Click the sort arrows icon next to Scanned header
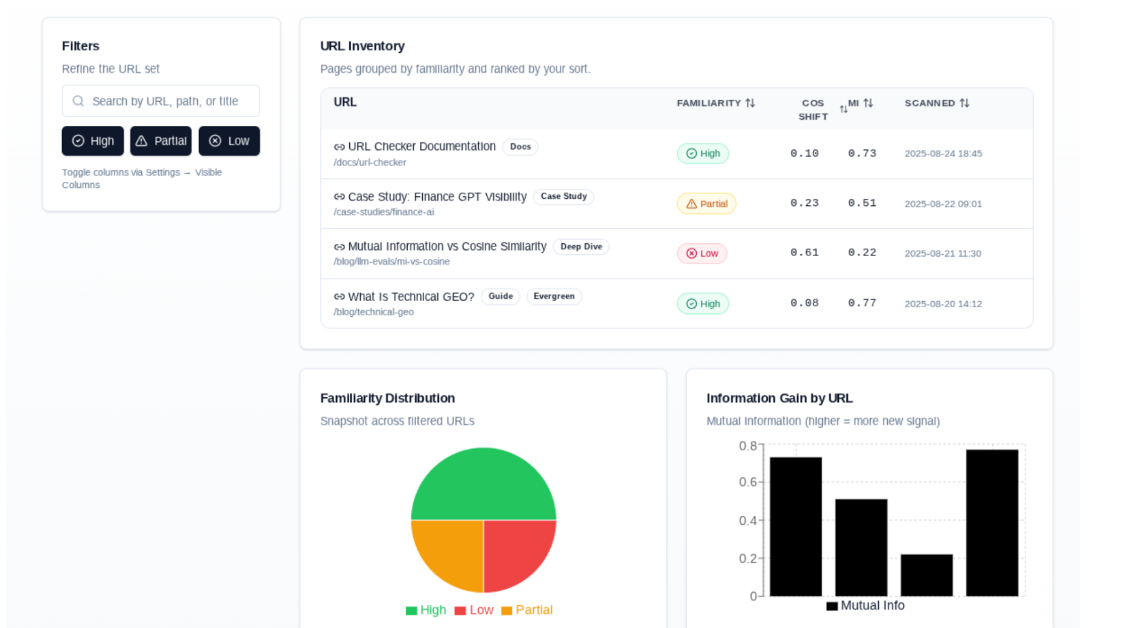 point(964,103)
